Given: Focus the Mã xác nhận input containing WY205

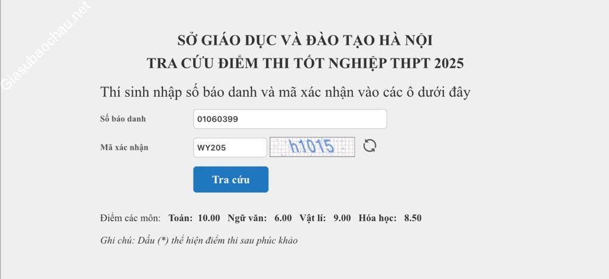Looking at the screenshot, I should pos(230,147).
